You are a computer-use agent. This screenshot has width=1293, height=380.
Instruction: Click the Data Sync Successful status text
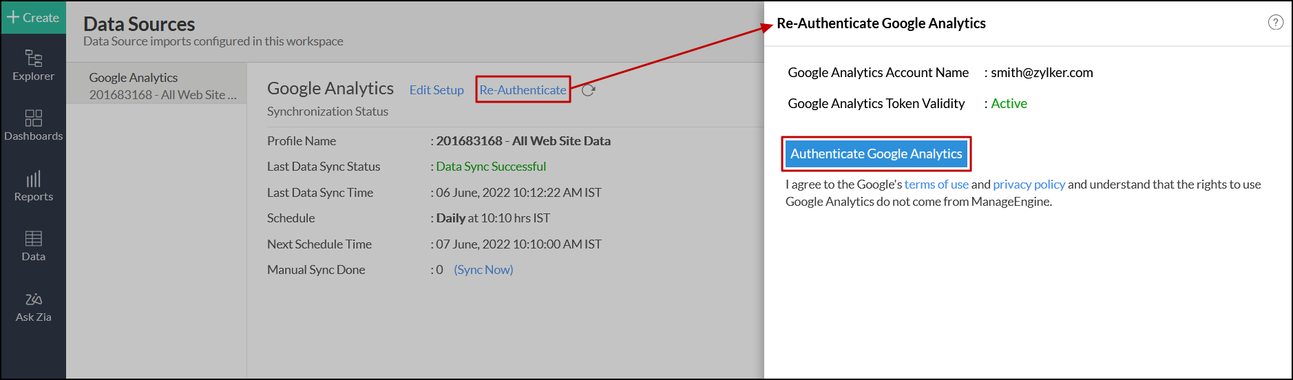click(x=491, y=167)
